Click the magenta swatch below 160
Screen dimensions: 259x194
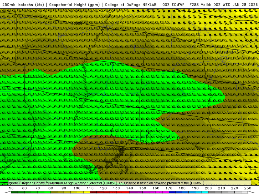159,192
